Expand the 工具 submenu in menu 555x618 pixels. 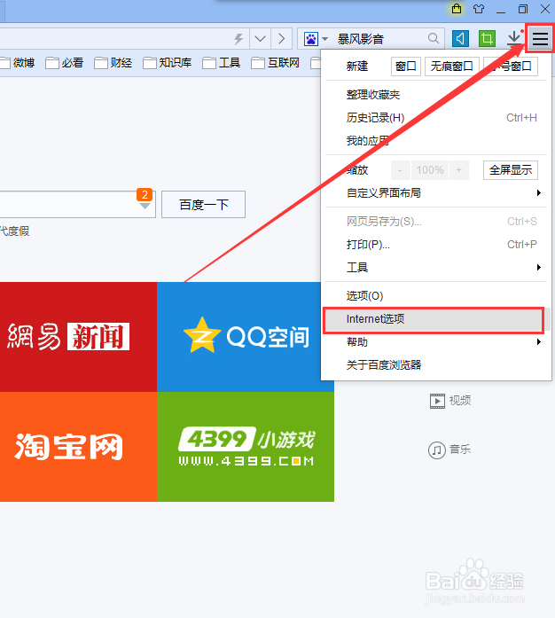click(x=436, y=268)
